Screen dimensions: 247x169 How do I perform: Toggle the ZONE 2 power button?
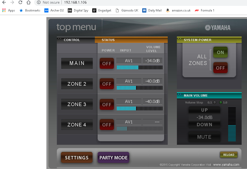point(107,84)
